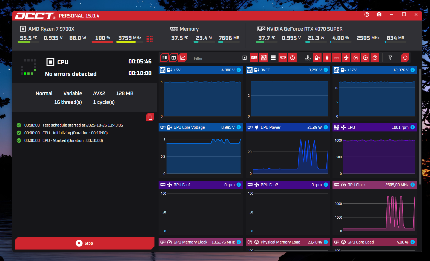This screenshot has width=430, height=261.
Task: Open the red CPU core grid icon
Action: 150,39
